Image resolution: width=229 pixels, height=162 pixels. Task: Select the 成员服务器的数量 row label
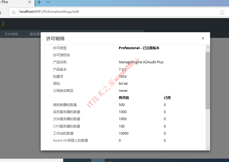coord(67,112)
